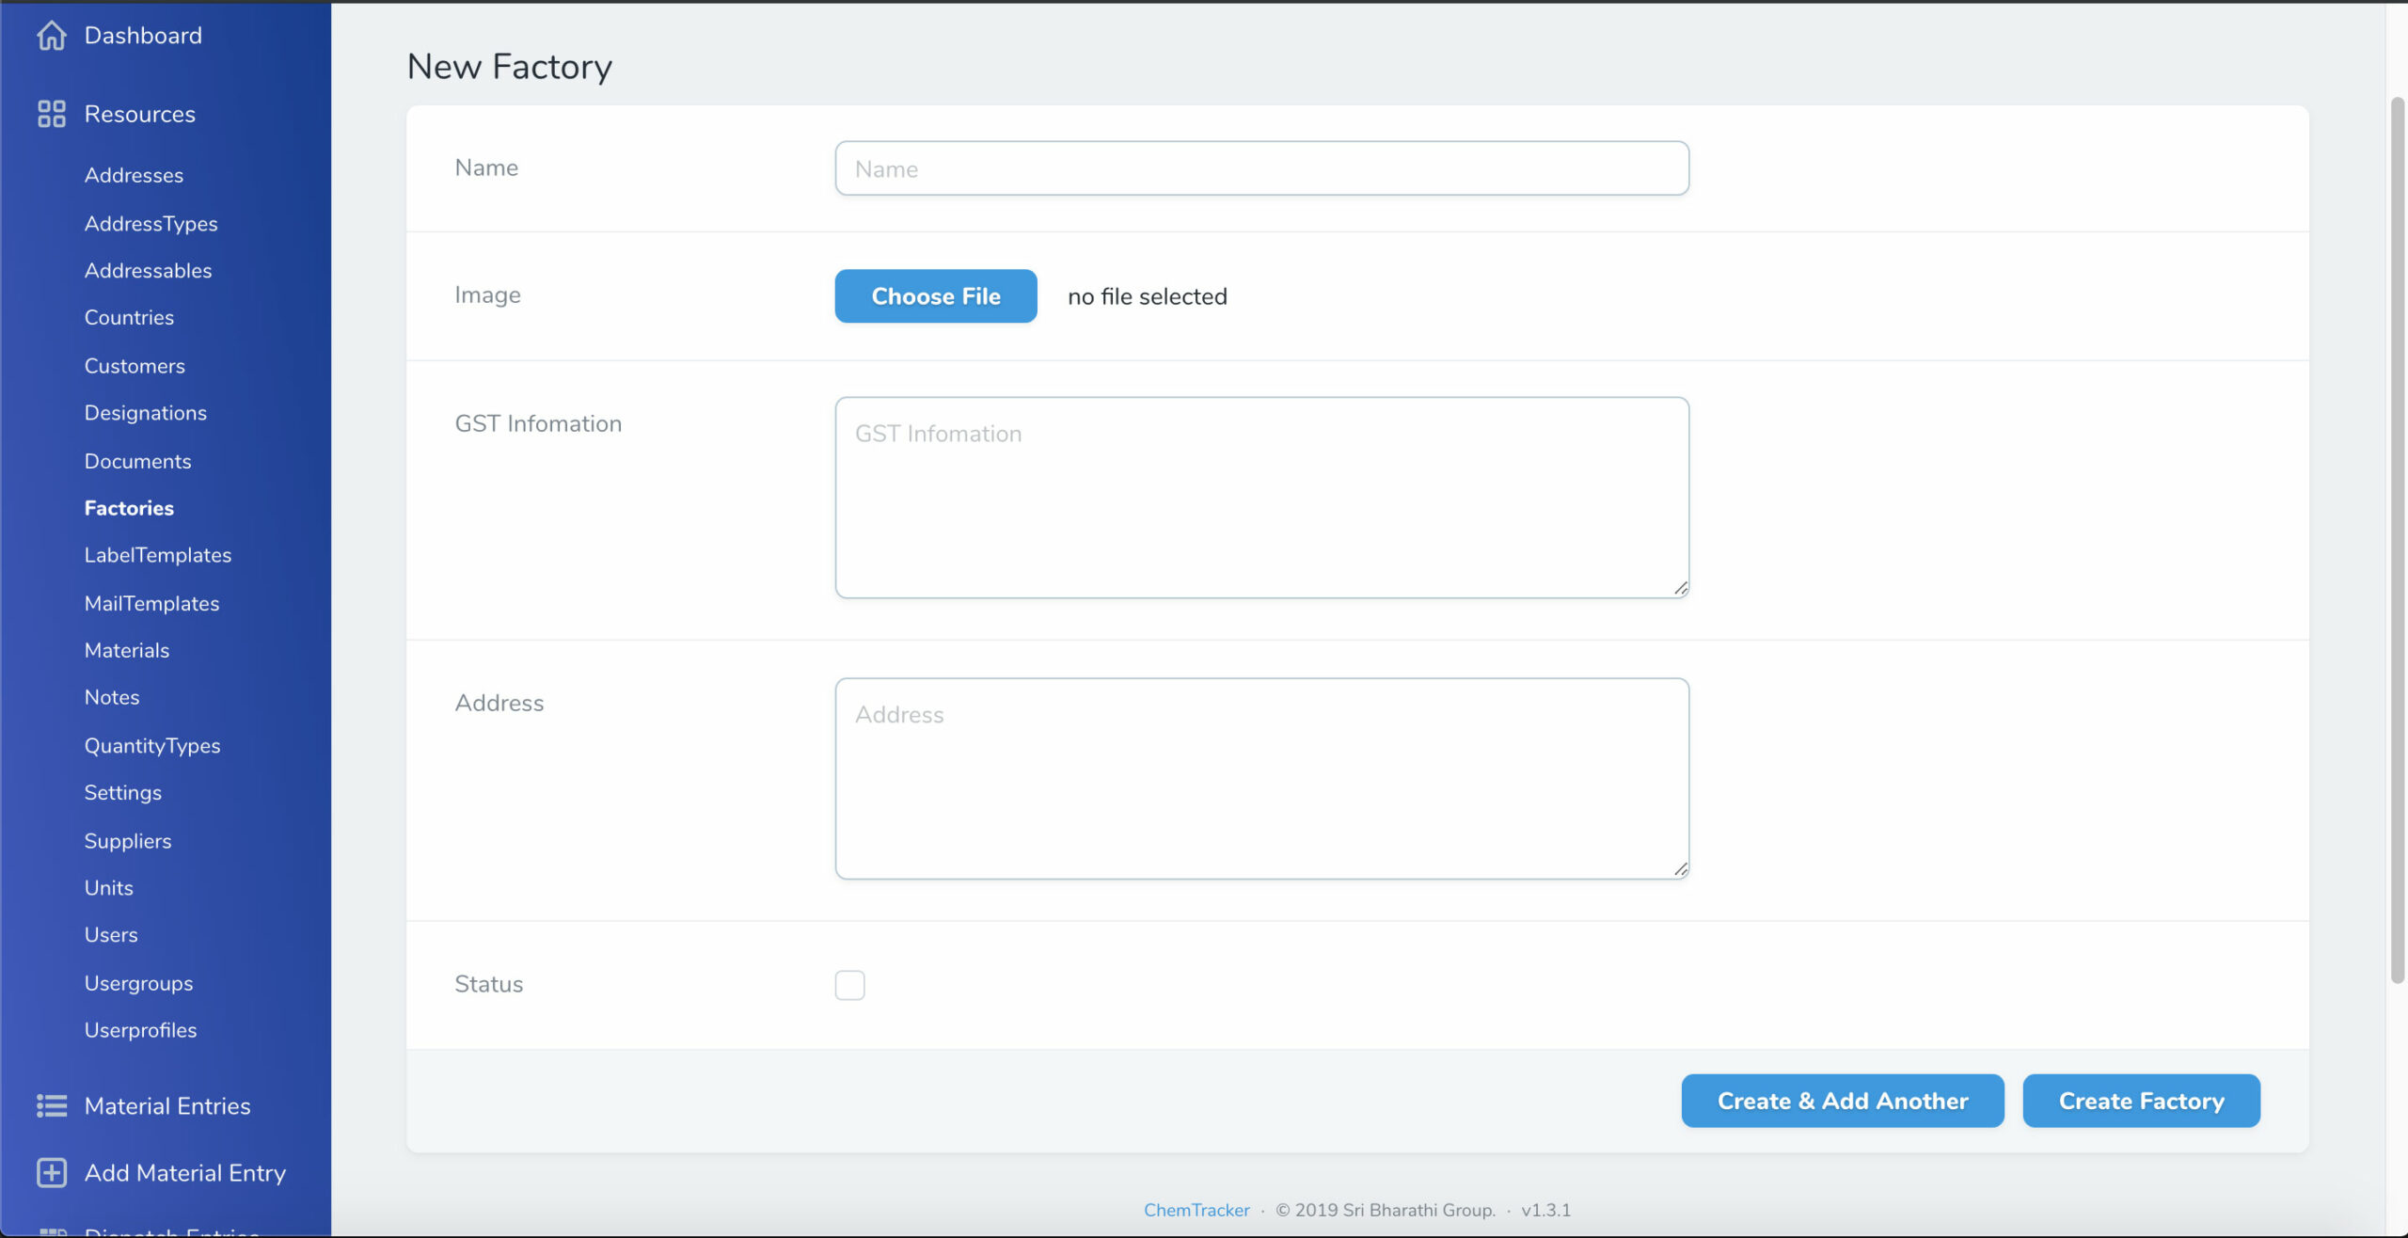Click the Material Entries list icon
Viewport: 2408px width, 1238px height.
click(51, 1105)
